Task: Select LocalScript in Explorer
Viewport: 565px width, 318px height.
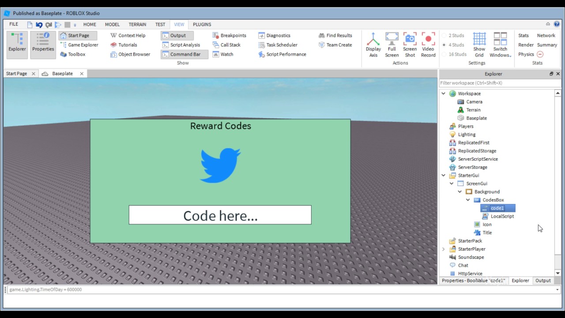Action: point(502,216)
